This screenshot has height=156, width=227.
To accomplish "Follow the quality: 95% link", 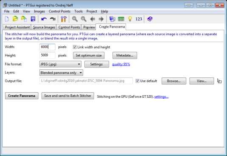I will point(121,64).
